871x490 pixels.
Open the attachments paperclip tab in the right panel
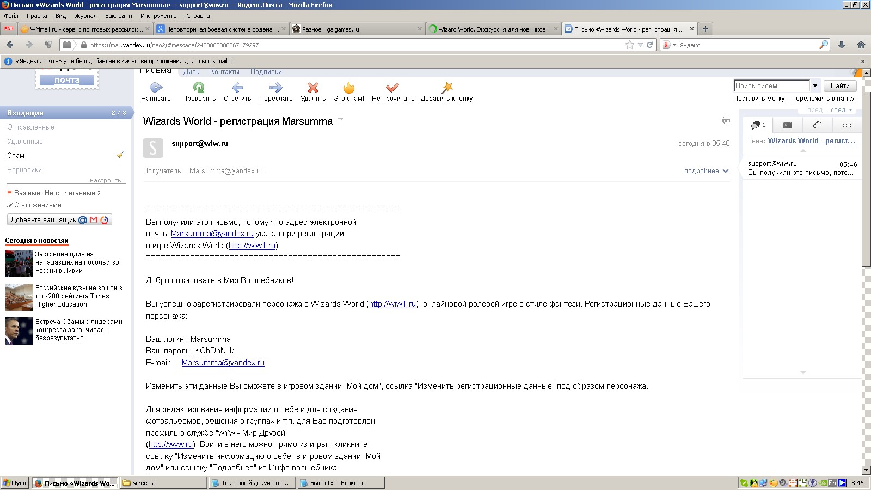pyautogui.click(x=817, y=125)
